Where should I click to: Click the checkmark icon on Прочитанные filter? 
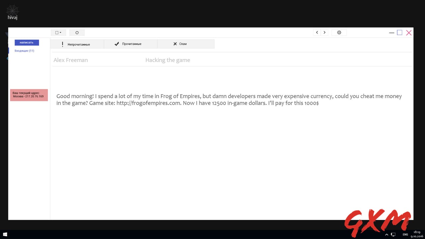(117, 43)
